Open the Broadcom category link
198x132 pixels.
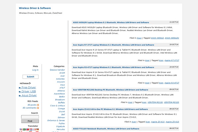click(60, 99)
